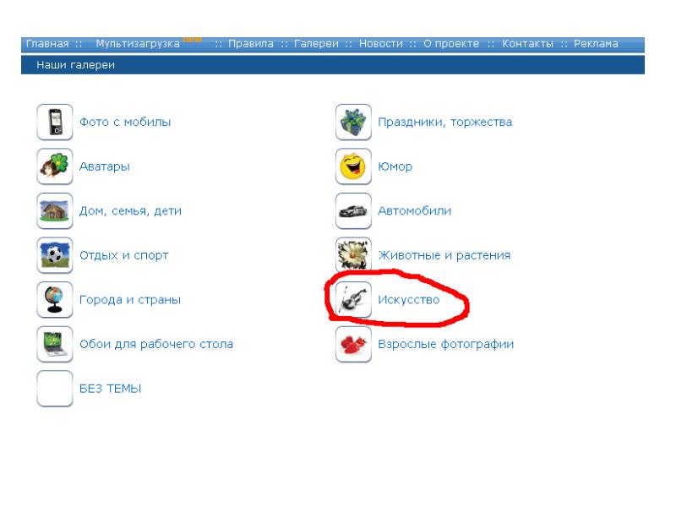Select the gift box holidays icon
Image resolution: width=676 pixels, height=507 pixels.
(353, 122)
